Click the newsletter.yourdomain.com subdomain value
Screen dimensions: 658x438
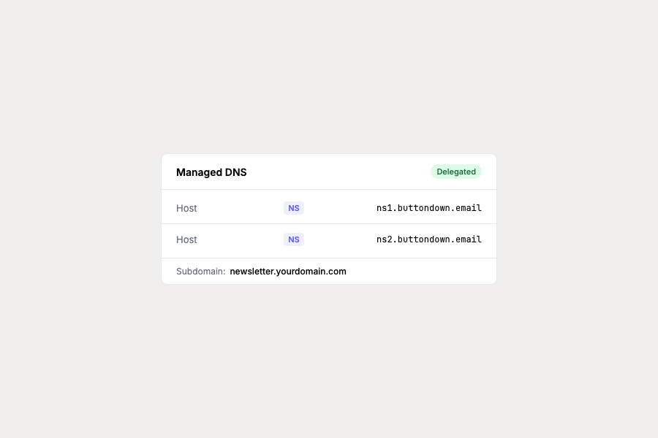(288, 271)
